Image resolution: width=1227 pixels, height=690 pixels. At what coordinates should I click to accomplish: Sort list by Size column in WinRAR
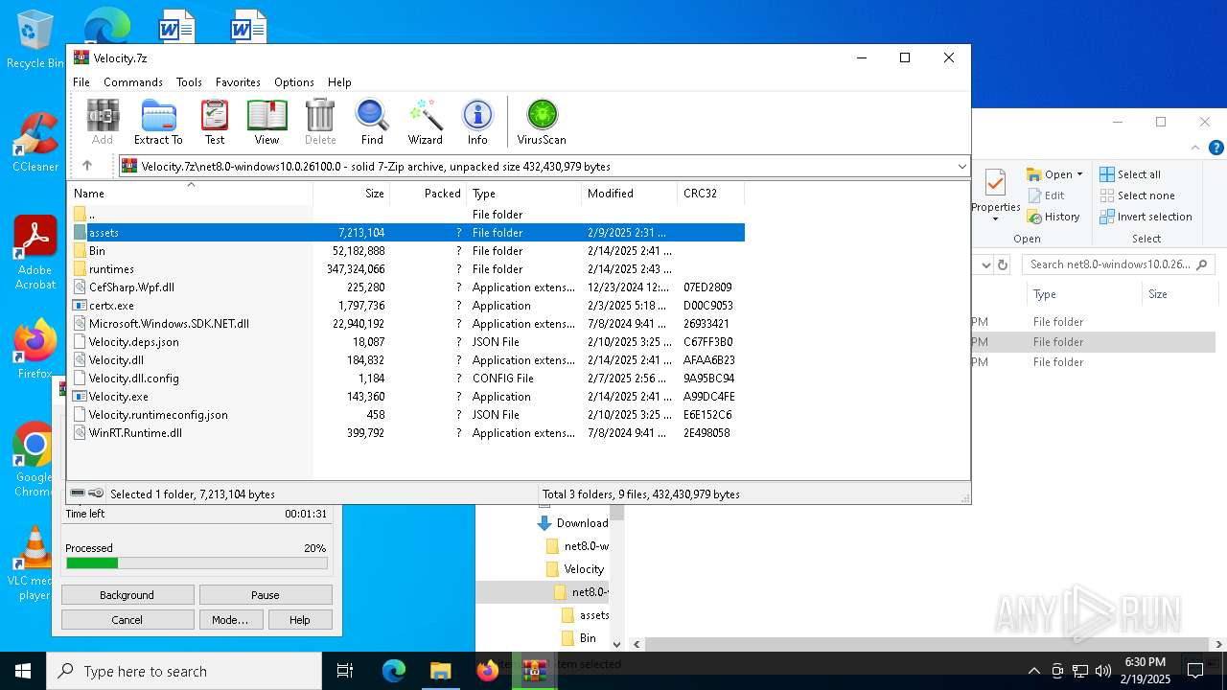pos(352,194)
